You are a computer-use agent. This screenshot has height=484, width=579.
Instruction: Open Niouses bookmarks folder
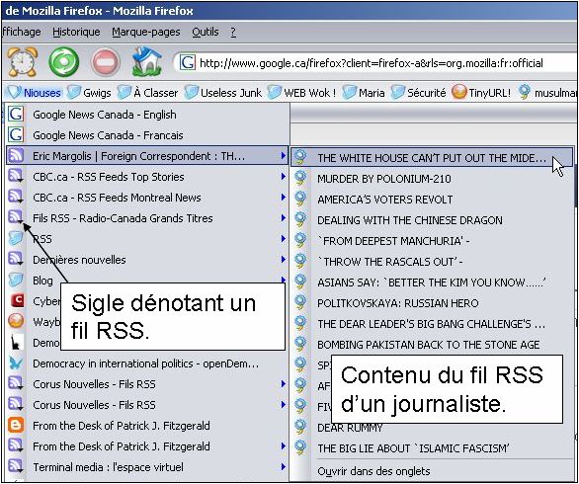pos(34,92)
